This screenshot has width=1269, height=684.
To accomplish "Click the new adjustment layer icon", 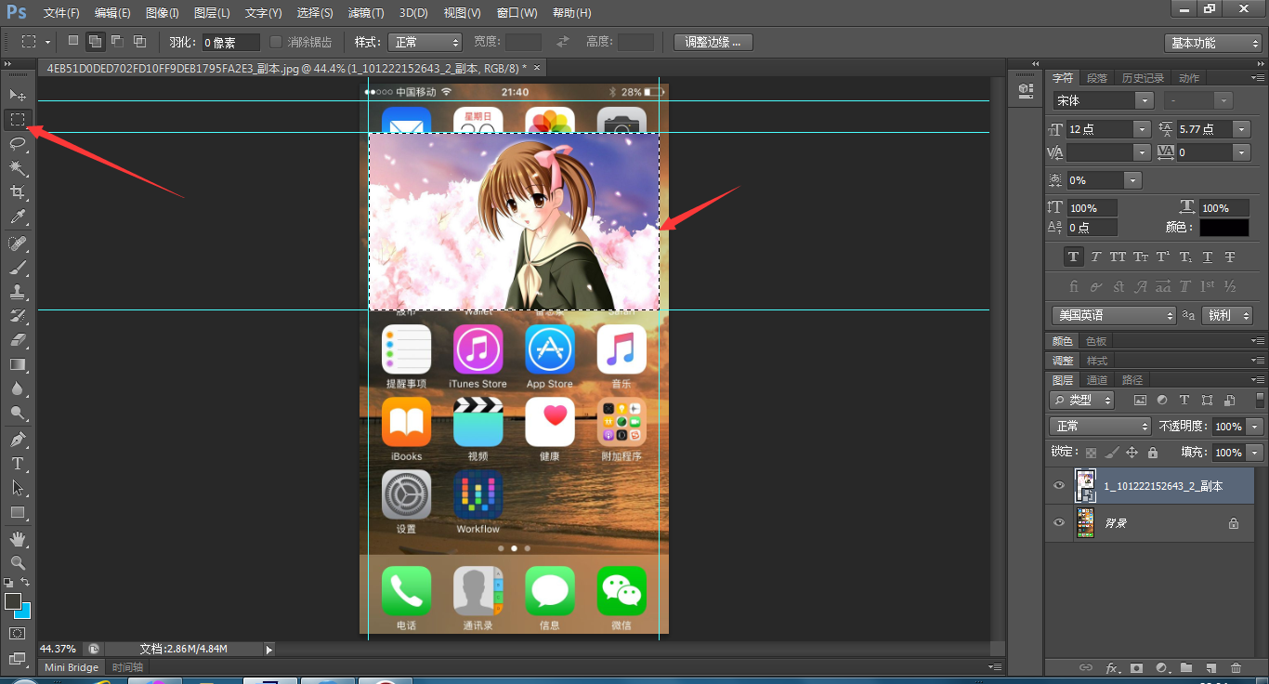I will pyautogui.click(x=1161, y=667).
